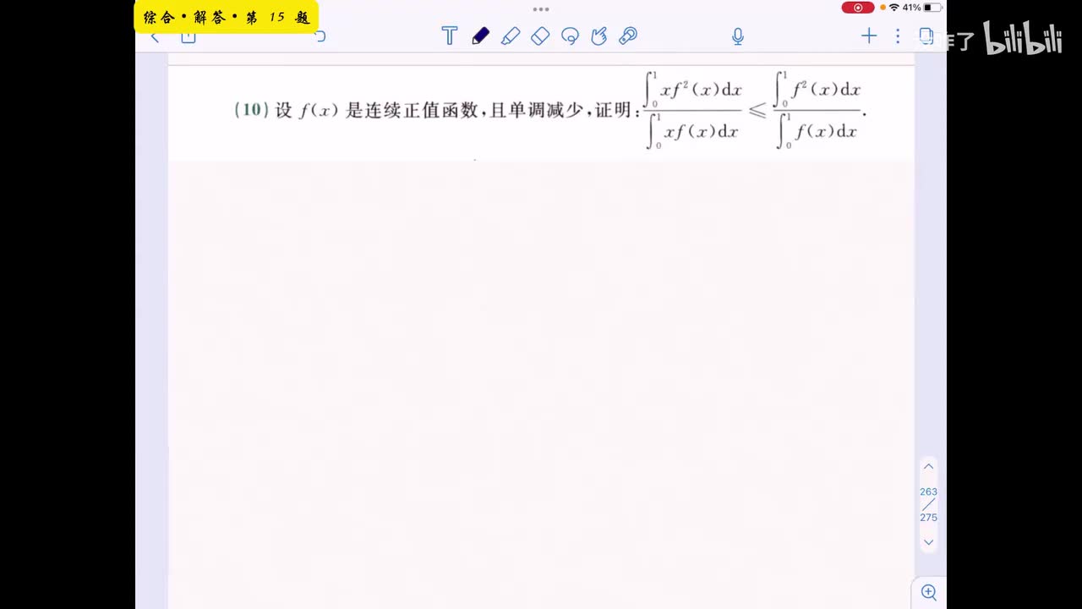Screen dimensions: 1082x609
Task: Go to next page with down chevron
Action: click(x=928, y=542)
